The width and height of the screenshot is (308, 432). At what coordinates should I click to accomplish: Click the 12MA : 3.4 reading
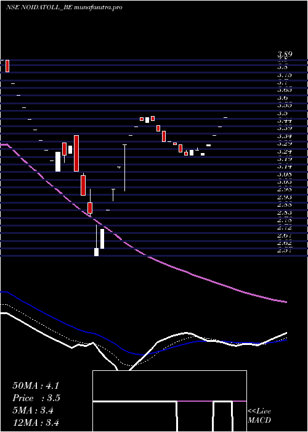(x=36, y=422)
